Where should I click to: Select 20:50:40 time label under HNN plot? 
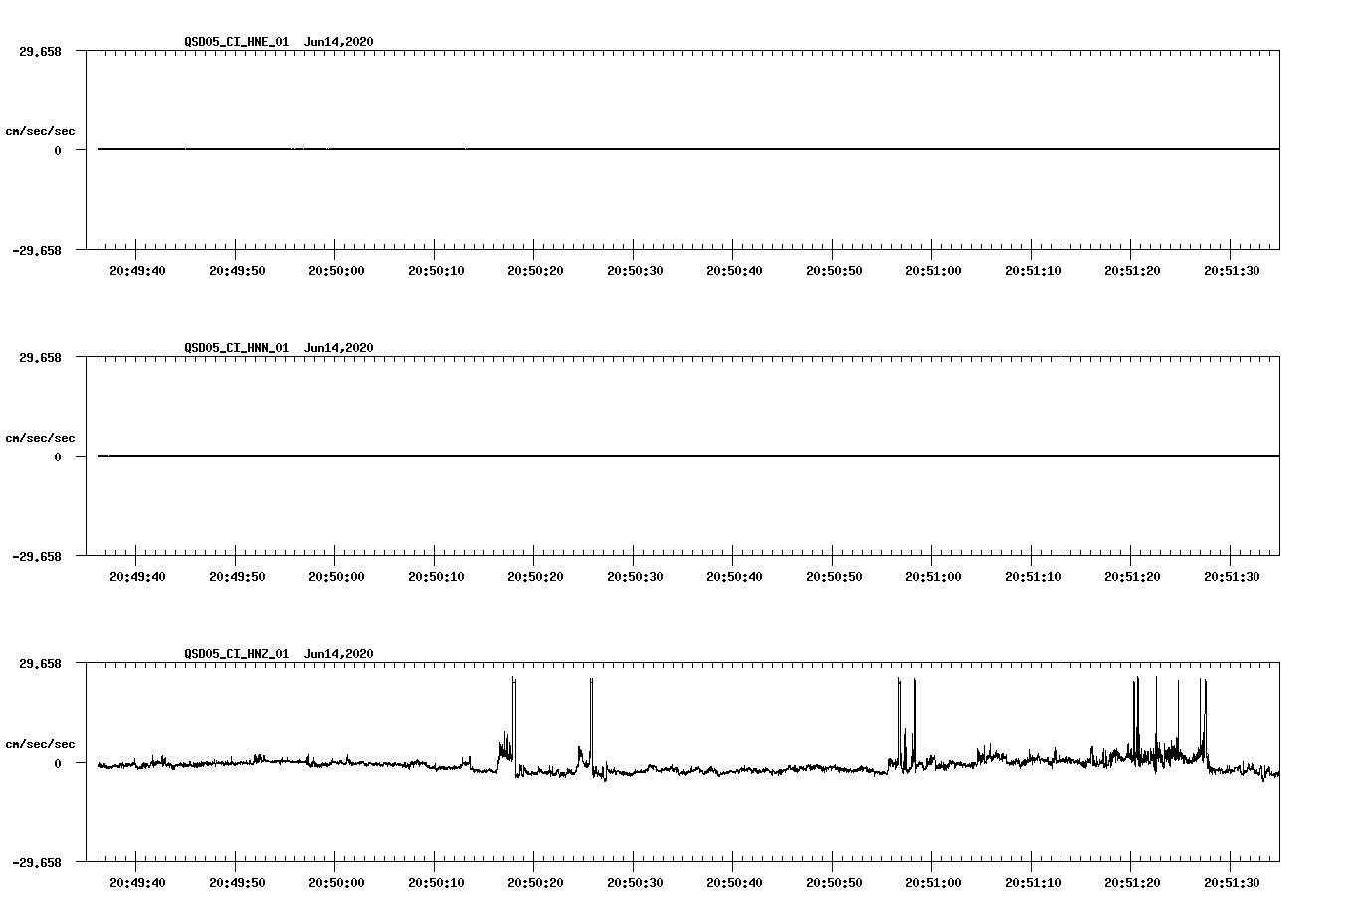pos(734,576)
